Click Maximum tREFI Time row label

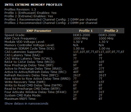point(20,99)
